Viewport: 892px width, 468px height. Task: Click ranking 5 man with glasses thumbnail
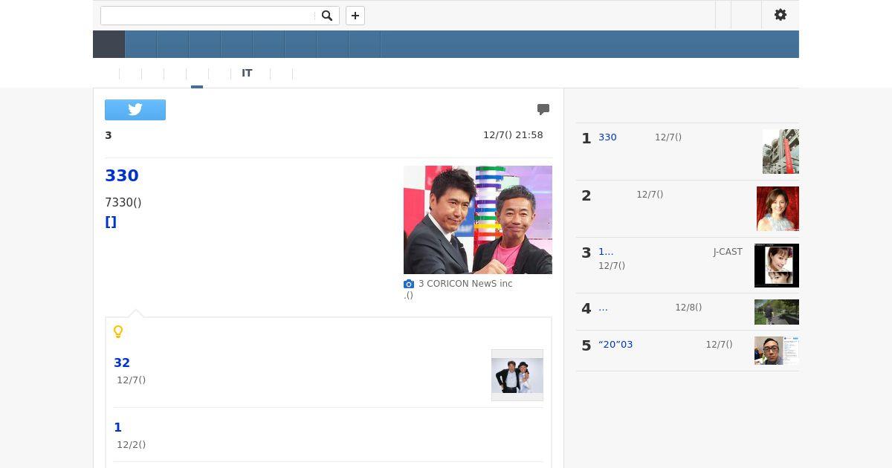[x=777, y=351]
